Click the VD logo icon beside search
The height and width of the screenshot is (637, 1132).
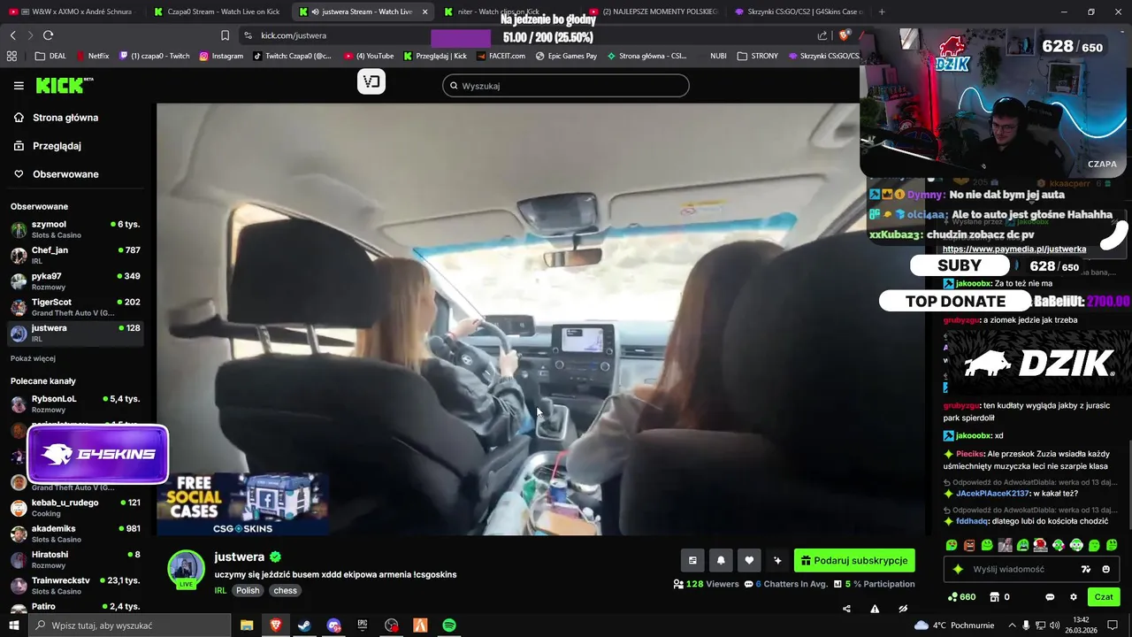pos(371,82)
